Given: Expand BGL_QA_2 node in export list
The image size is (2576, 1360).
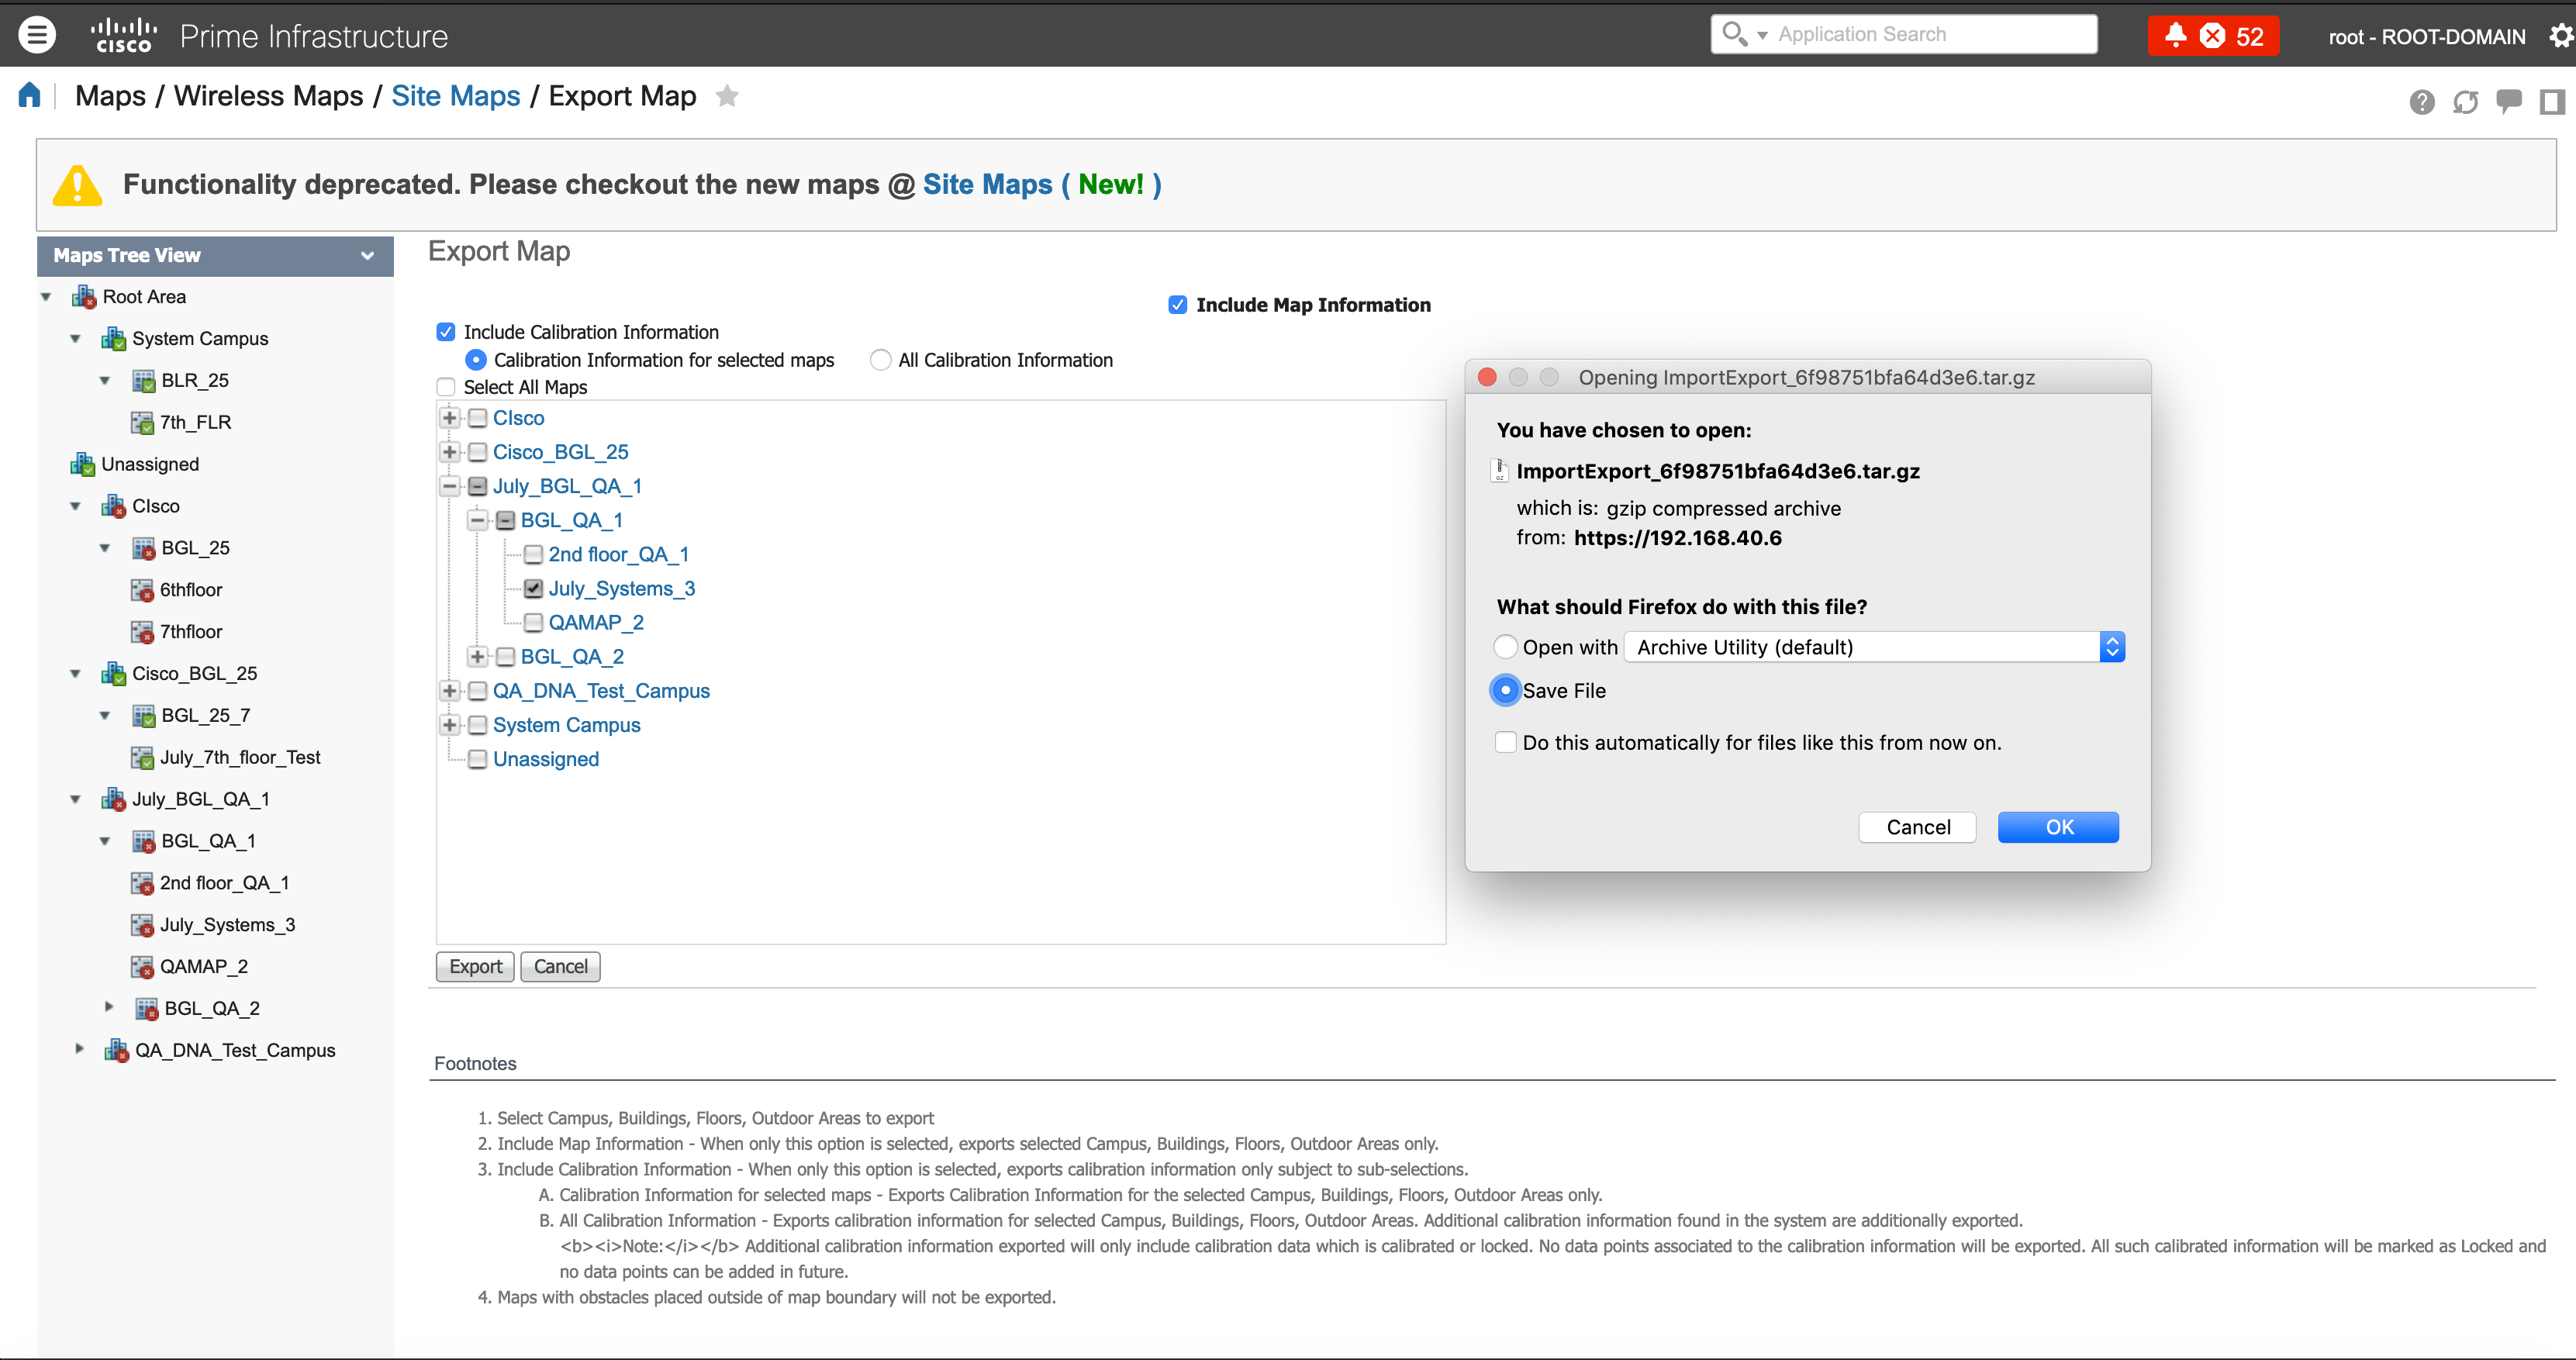Looking at the screenshot, I should 478,657.
